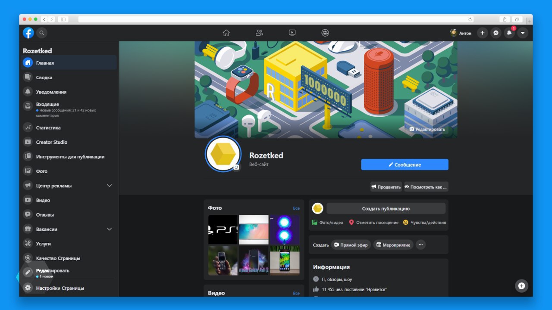552x310 pixels.
Task: Open the Facebook logo home link
Action: point(28,33)
